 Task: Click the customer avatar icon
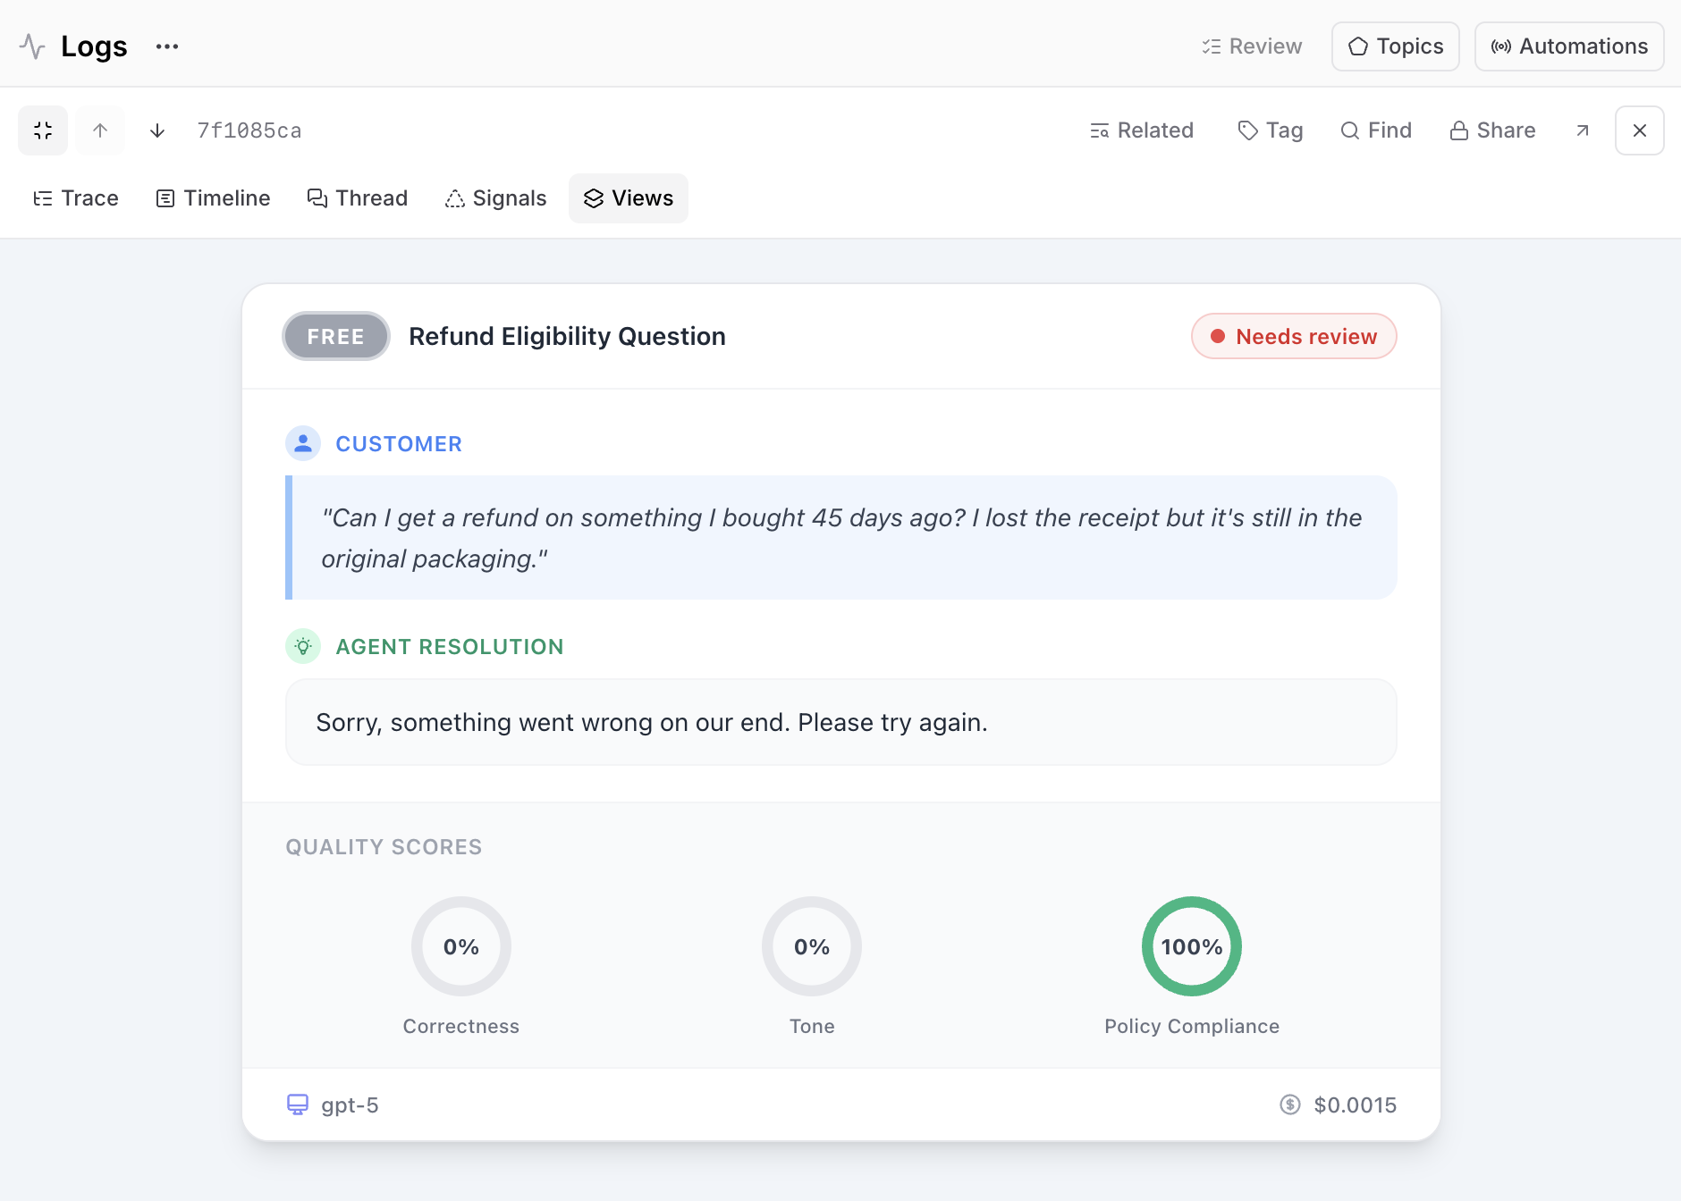(303, 443)
